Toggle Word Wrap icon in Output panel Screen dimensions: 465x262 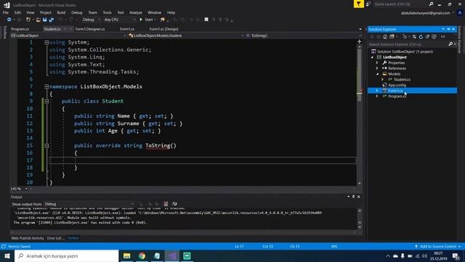pos(174,204)
